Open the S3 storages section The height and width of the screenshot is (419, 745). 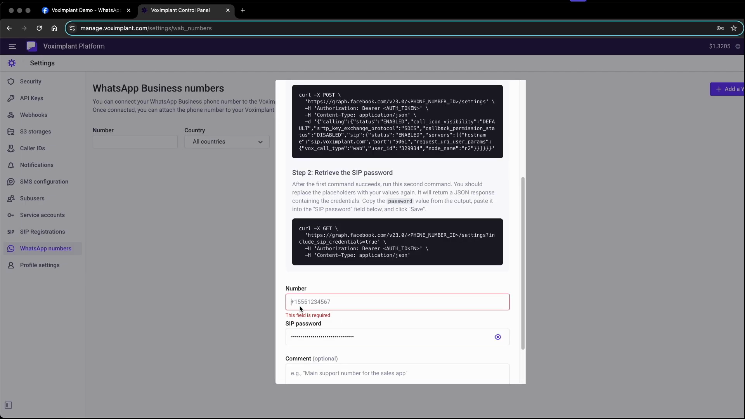pos(35,132)
